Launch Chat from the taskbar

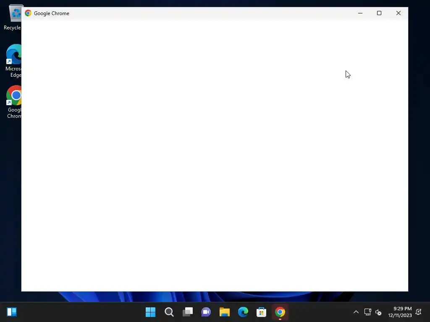(x=206, y=312)
